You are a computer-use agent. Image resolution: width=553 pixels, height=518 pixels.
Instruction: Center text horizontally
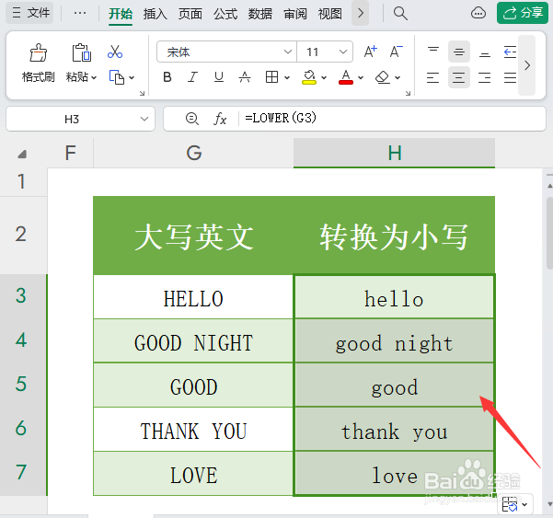click(459, 77)
